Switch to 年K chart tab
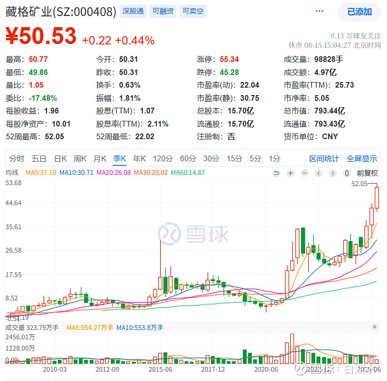Image resolution: width=387 pixels, height=381 pixels. (x=139, y=158)
